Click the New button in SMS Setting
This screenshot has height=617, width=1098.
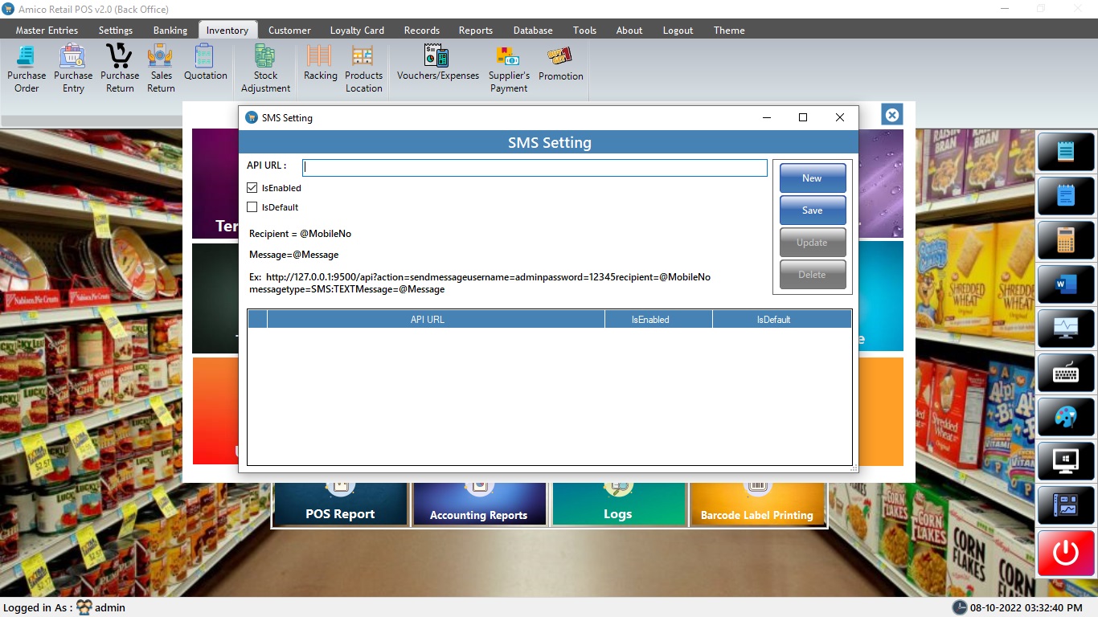coord(812,178)
